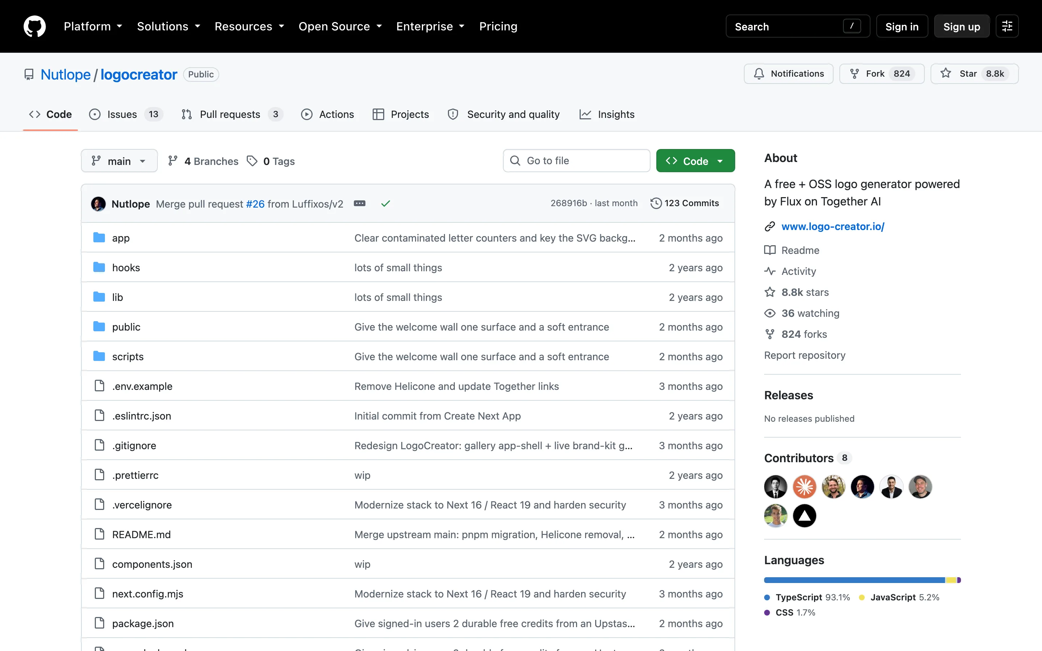Expand the Open Source dropdown menu
Screen dimensions: 1042x651
pos(340,26)
